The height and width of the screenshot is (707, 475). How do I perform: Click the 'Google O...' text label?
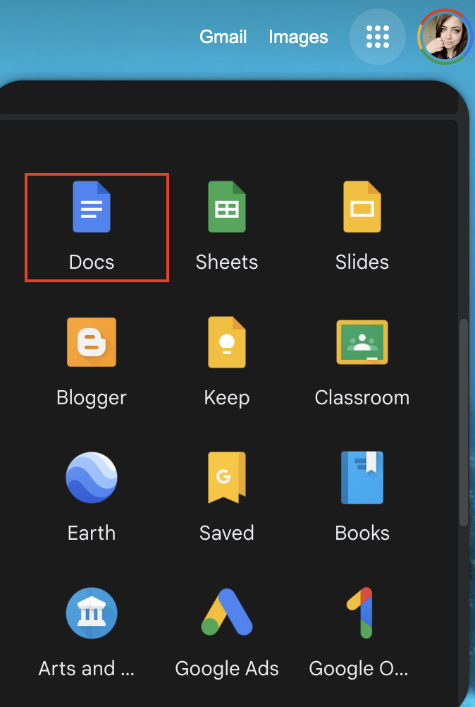[359, 668]
